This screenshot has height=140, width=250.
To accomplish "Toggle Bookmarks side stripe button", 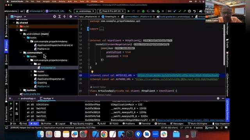I will (6, 95).
